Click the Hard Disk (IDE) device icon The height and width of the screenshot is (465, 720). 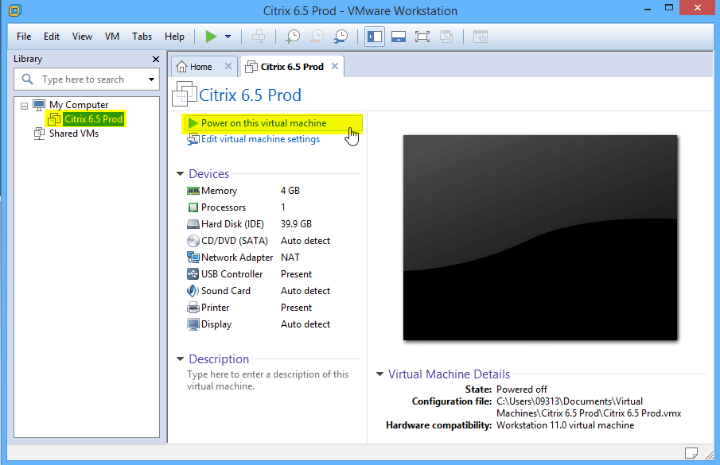(x=193, y=224)
